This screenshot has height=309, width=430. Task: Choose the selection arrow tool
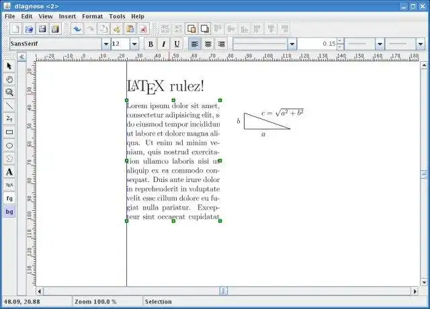tap(9, 66)
